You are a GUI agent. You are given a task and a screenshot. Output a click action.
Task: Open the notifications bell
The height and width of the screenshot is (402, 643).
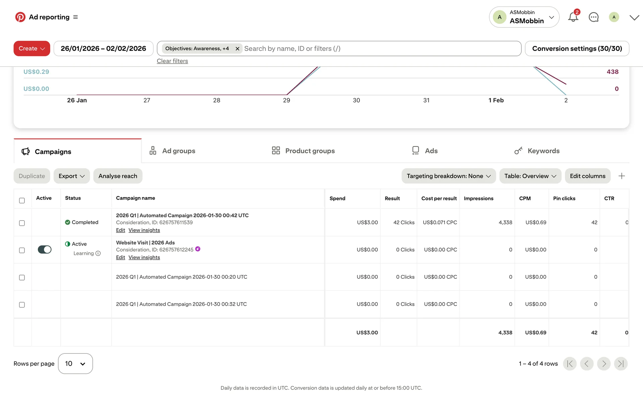point(573,17)
